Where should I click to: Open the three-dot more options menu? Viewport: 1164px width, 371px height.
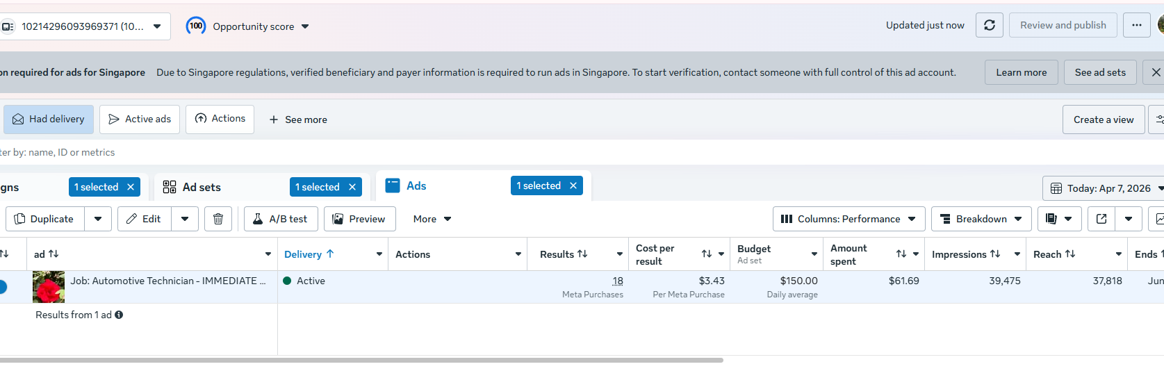tap(1137, 25)
